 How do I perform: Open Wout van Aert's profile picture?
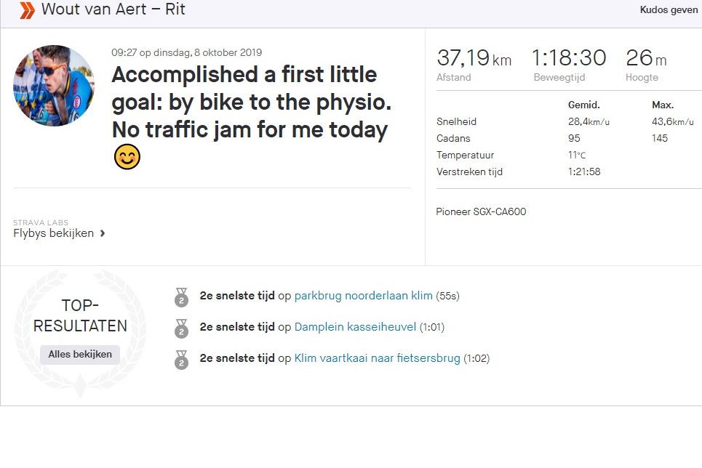[54, 85]
